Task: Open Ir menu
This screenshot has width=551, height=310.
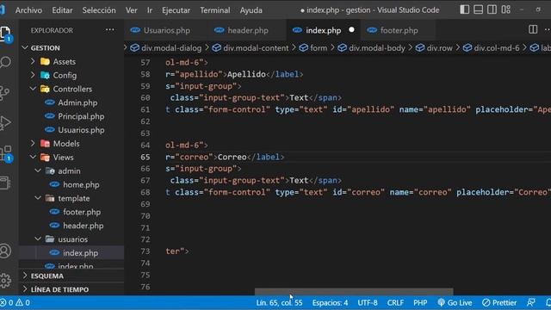Action: click(x=150, y=10)
